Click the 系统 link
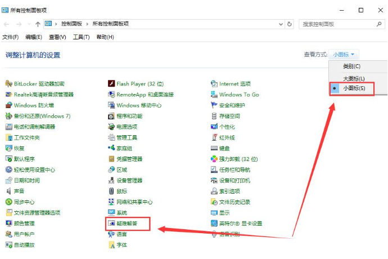 point(122,213)
